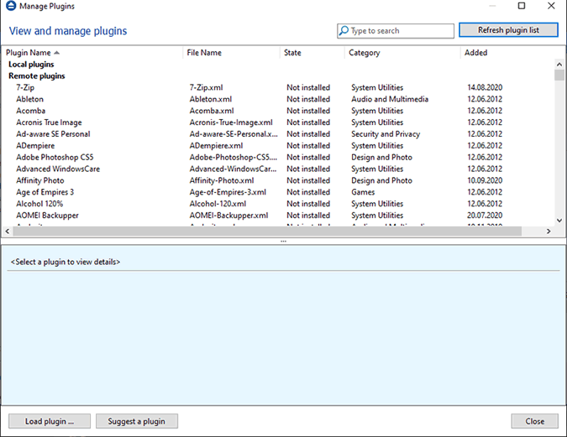Click the panel splitter grip dots
Image resolution: width=567 pixels, height=437 pixels.
point(284,241)
